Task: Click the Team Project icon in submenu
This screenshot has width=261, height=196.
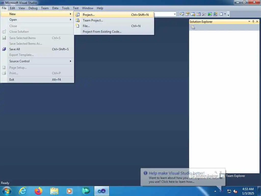Action: coord(77,20)
